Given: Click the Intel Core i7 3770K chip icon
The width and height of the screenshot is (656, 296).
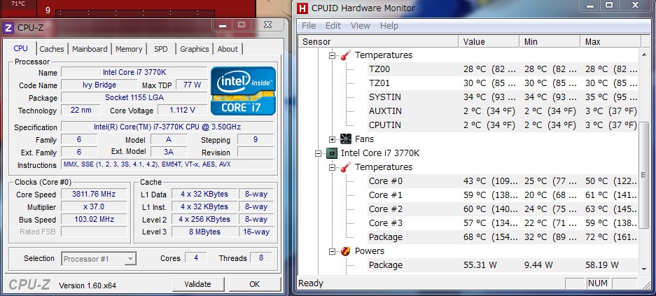Looking at the screenshot, I should pos(332,153).
